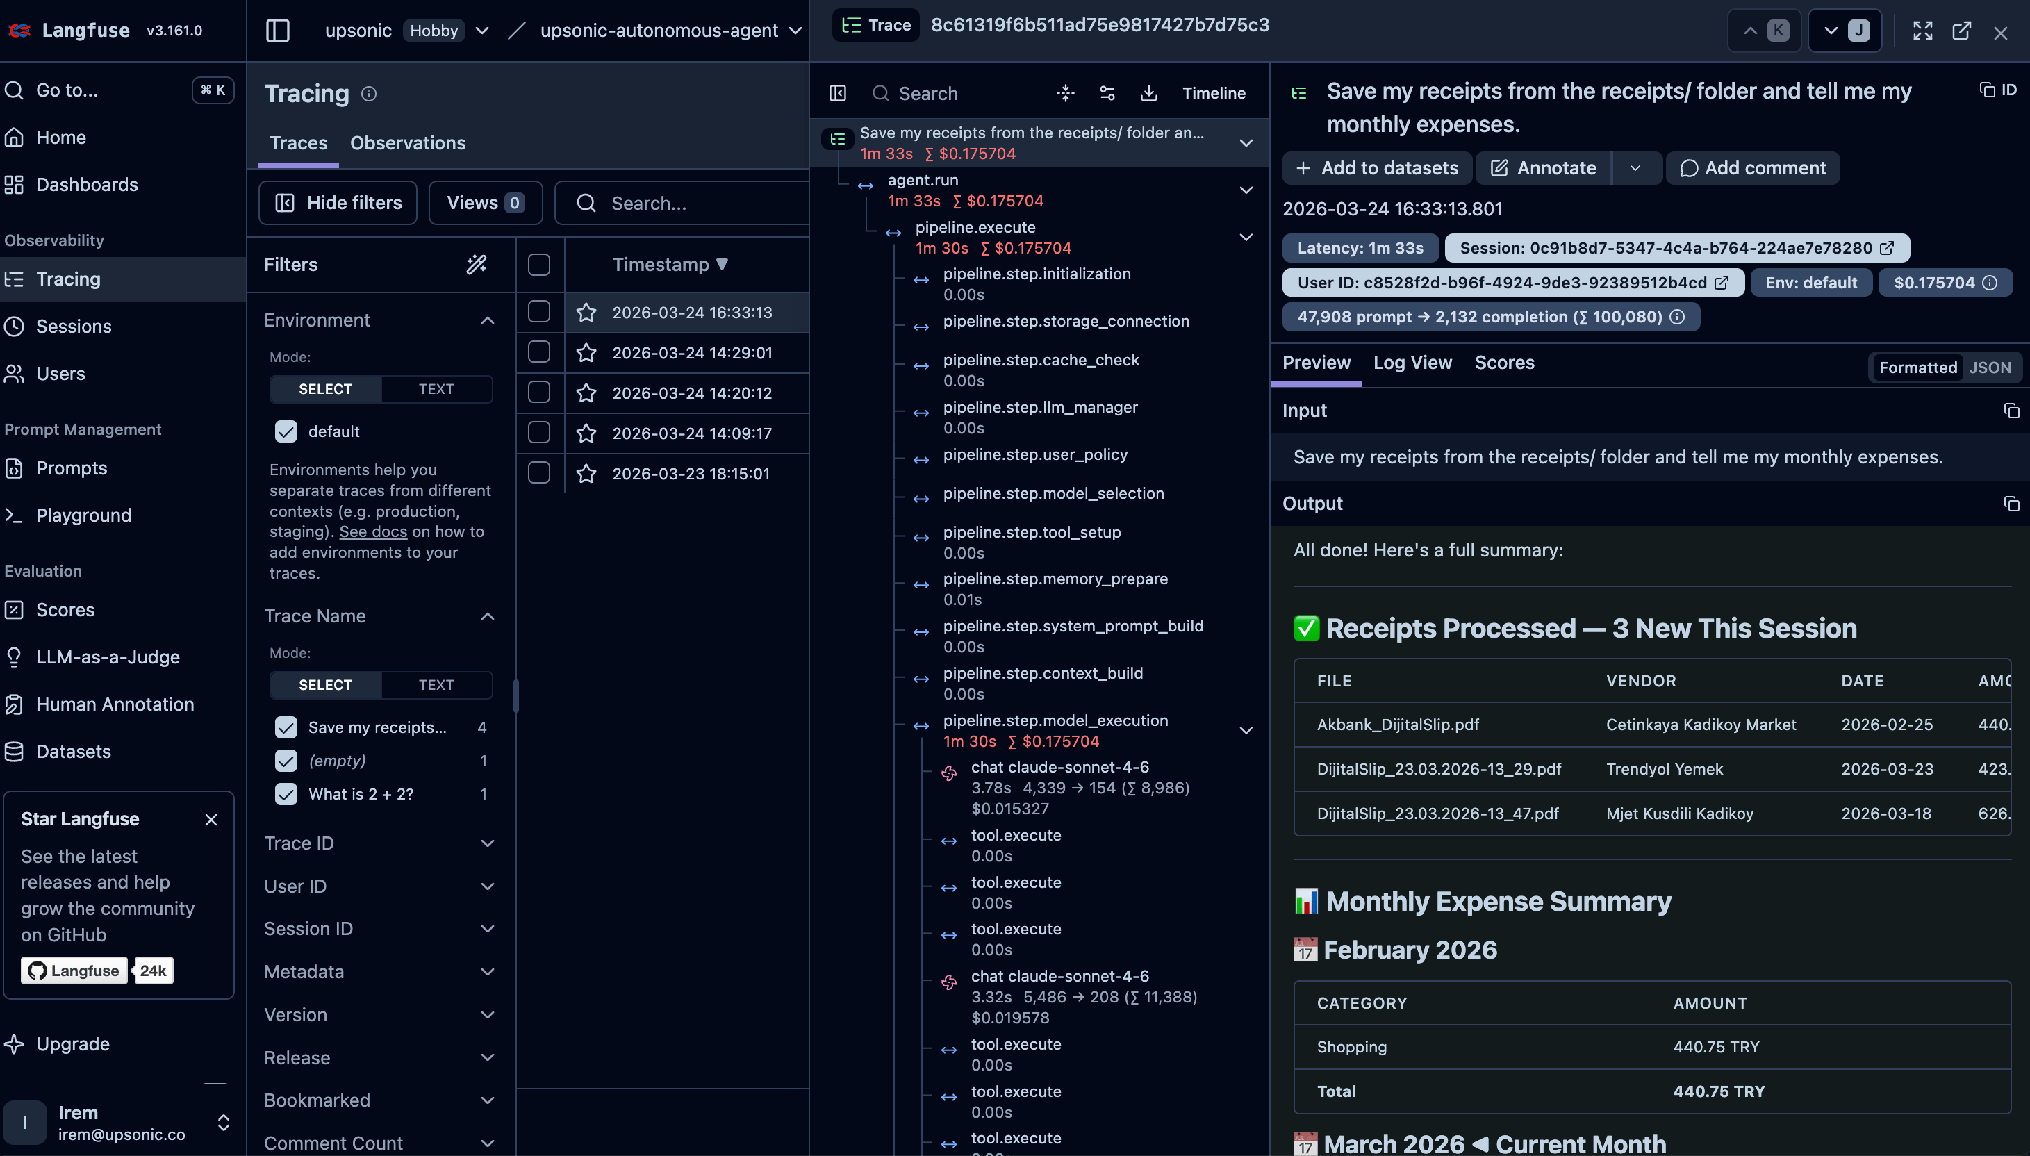Star the 2026-03-24 14:20:12 trace
This screenshot has width=2030, height=1156.
tap(586, 393)
